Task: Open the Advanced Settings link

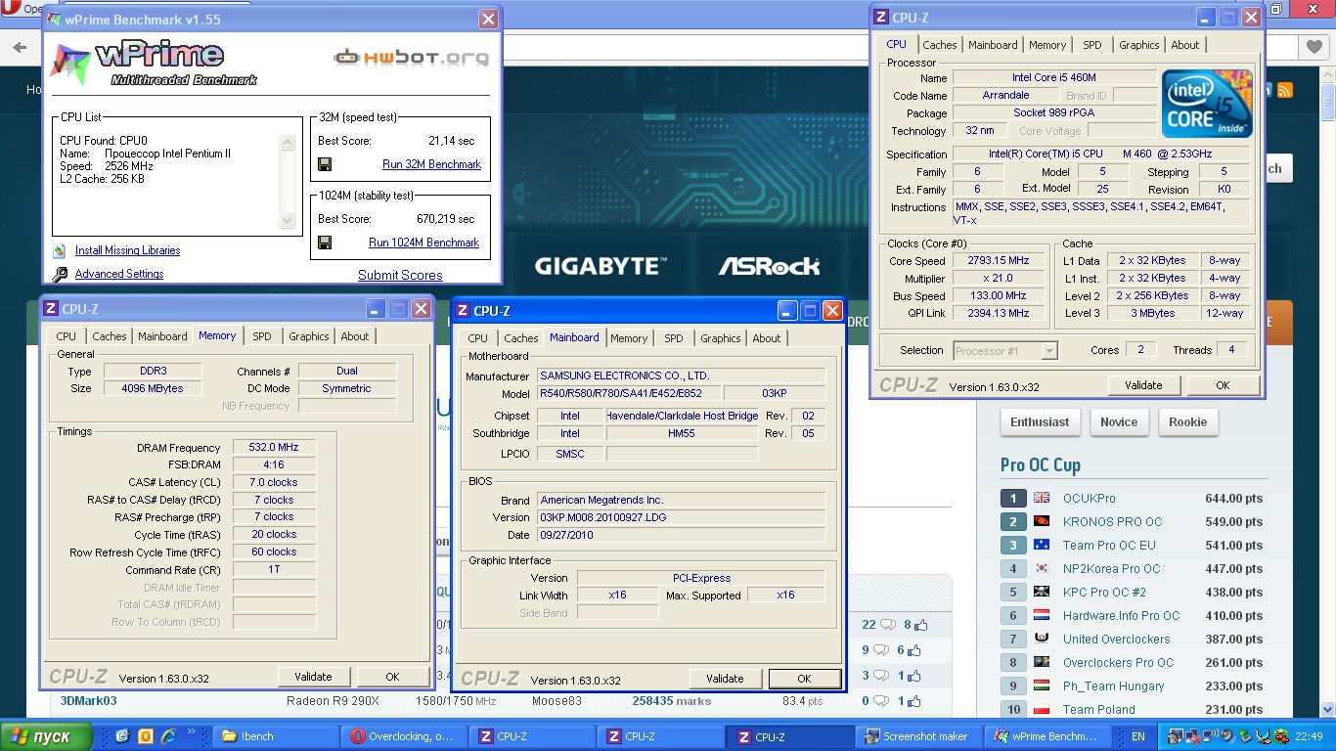Action: coord(119,275)
